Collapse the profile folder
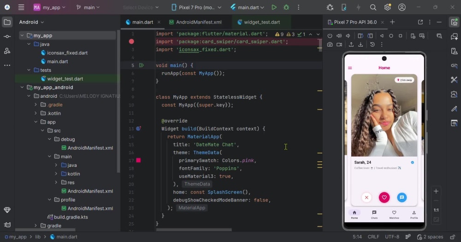Image resolution: width=461 pixels, height=242 pixels. point(49,200)
